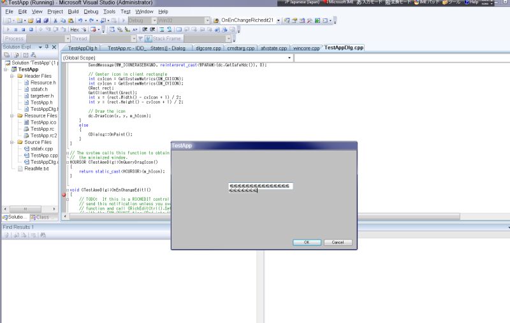Switch to the Solution Explorer bottom tab
Screen dimensions: 510x323
tap(15, 217)
